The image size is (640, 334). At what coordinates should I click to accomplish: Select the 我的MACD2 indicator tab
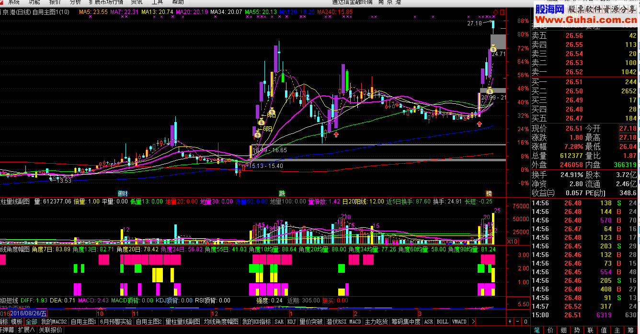pyautogui.click(x=54, y=322)
